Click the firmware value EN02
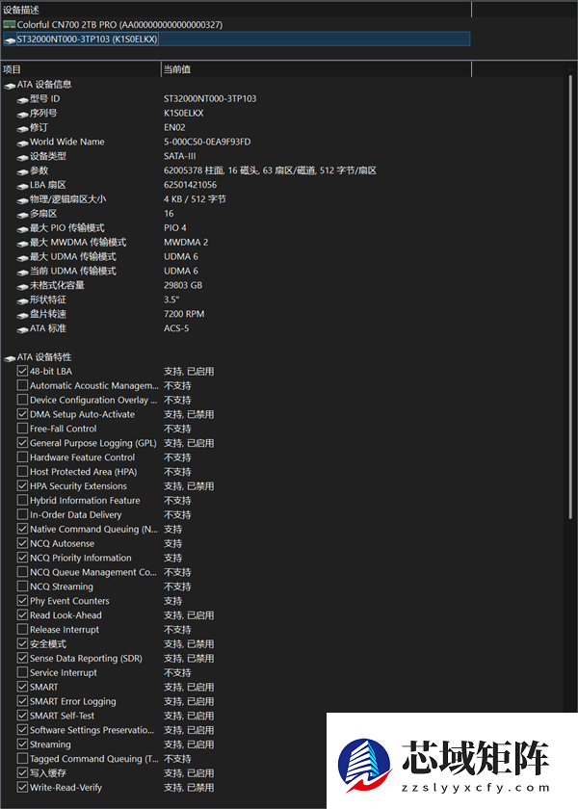This screenshot has height=809, width=578. [174, 127]
